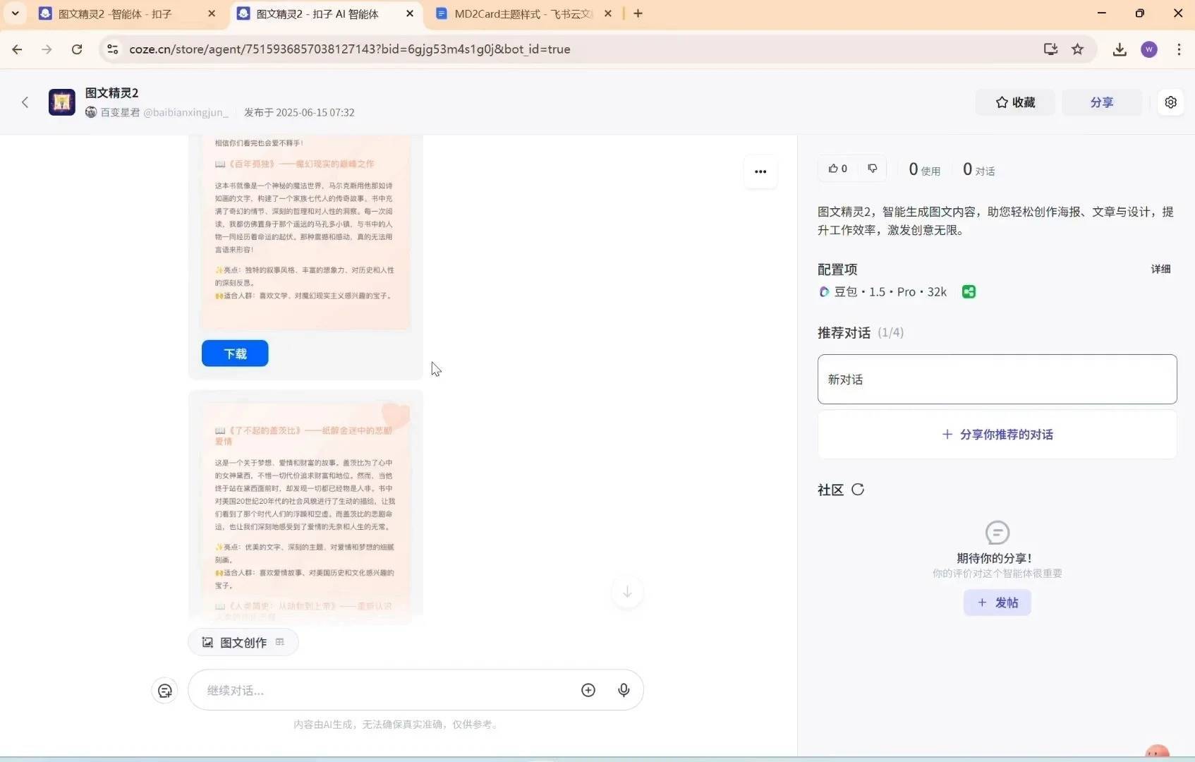1195x762 pixels.
Task: Click the microphone voice input icon
Action: pos(624,690)
